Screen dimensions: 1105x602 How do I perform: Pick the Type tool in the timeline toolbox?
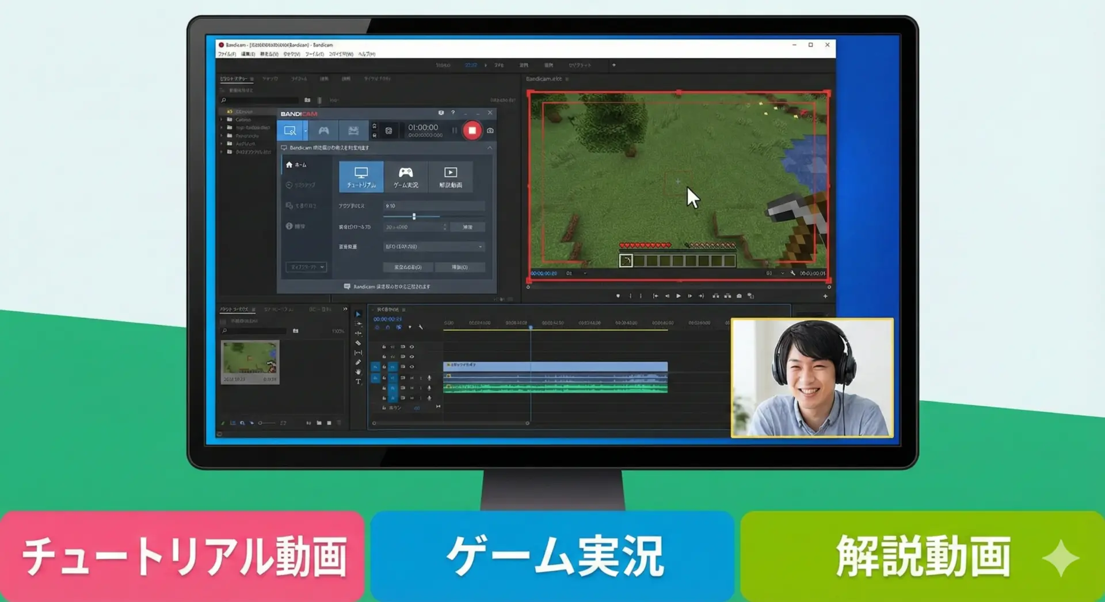coord(358,382)
